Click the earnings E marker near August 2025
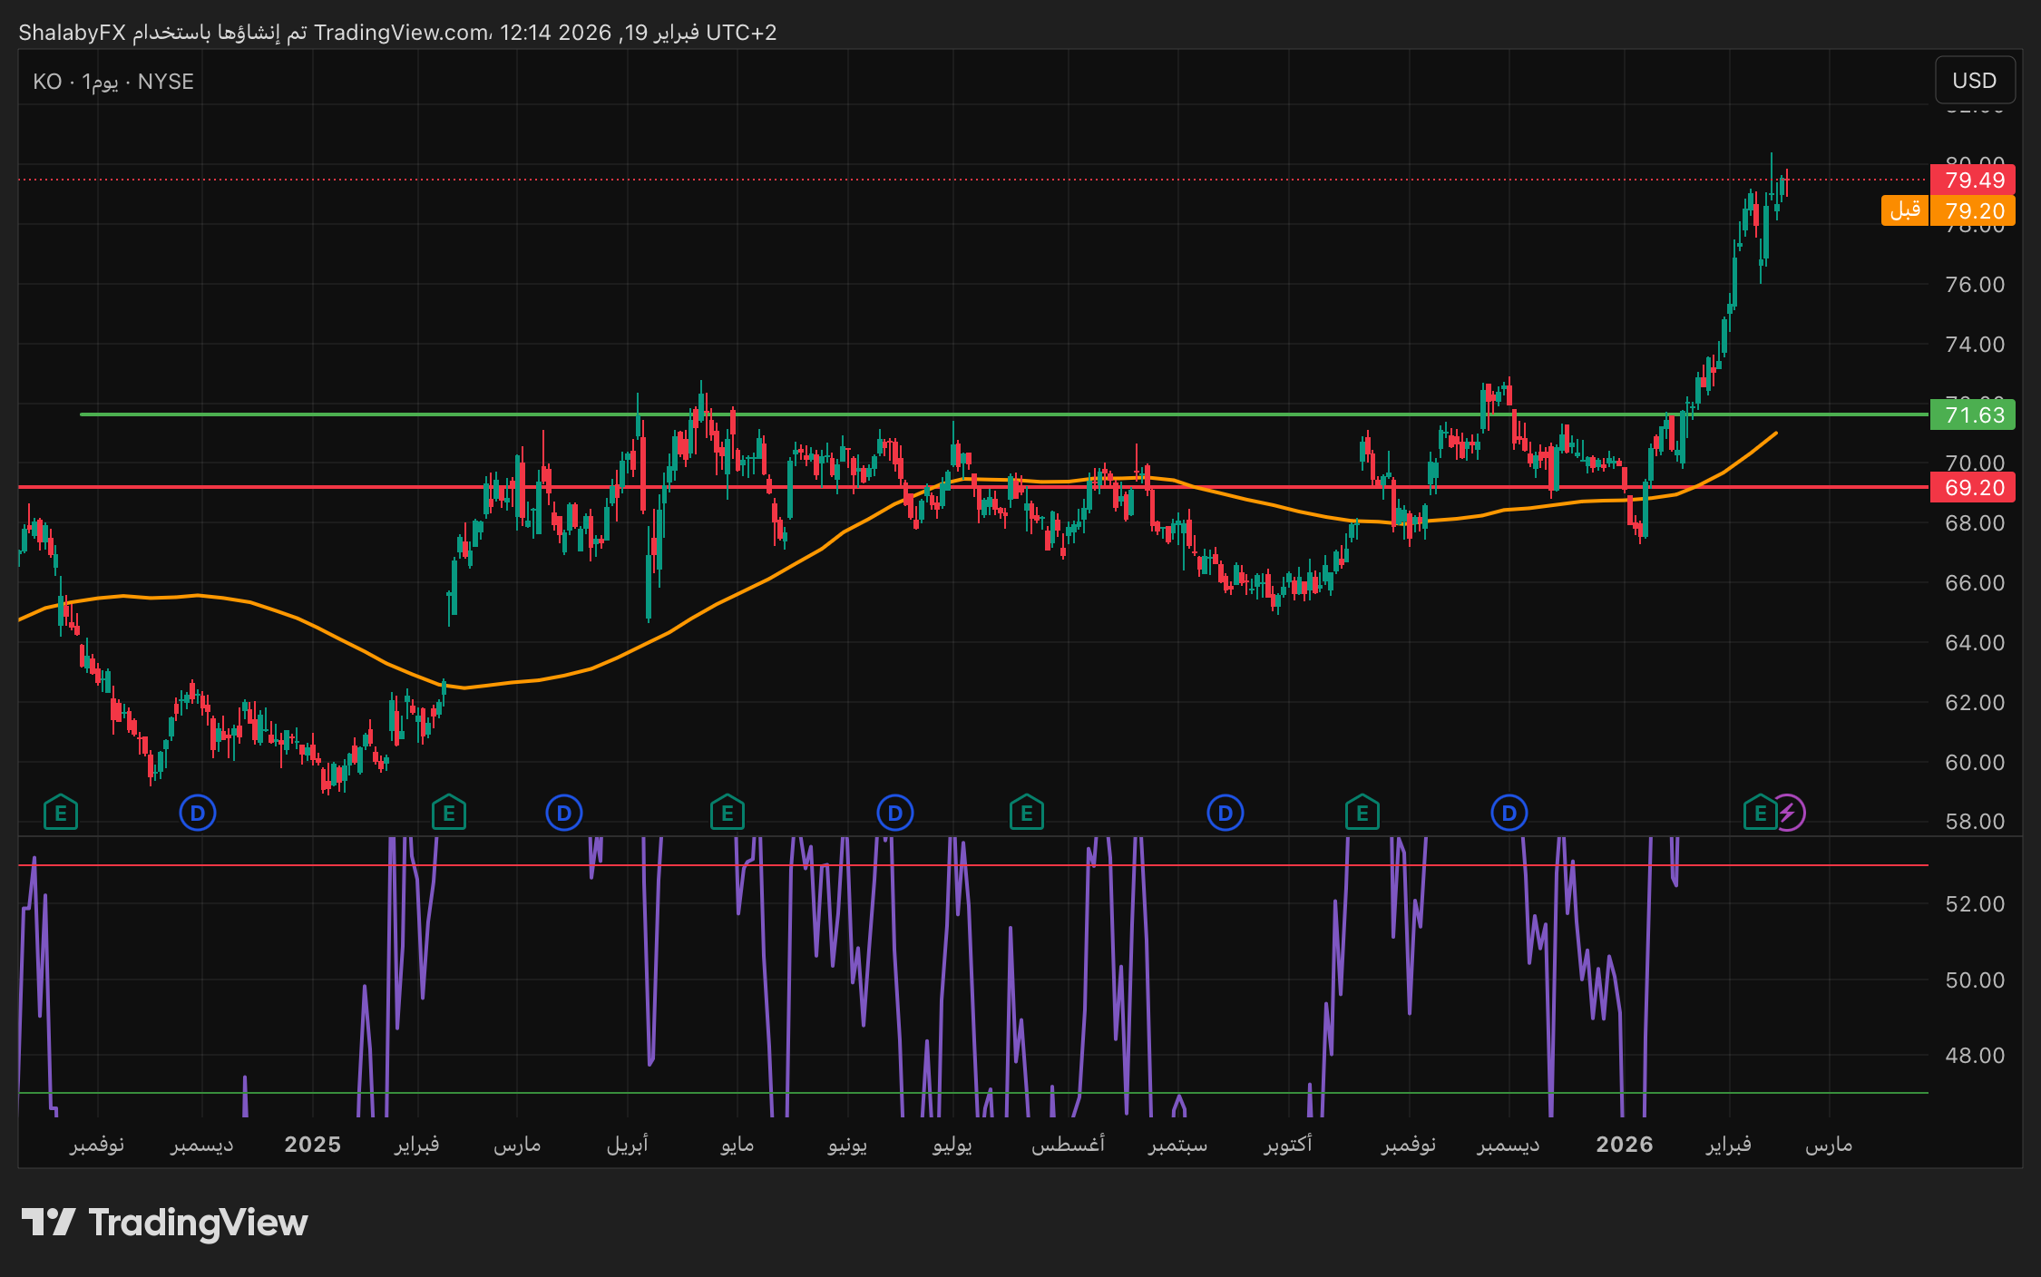 (x=1026, y=813)
